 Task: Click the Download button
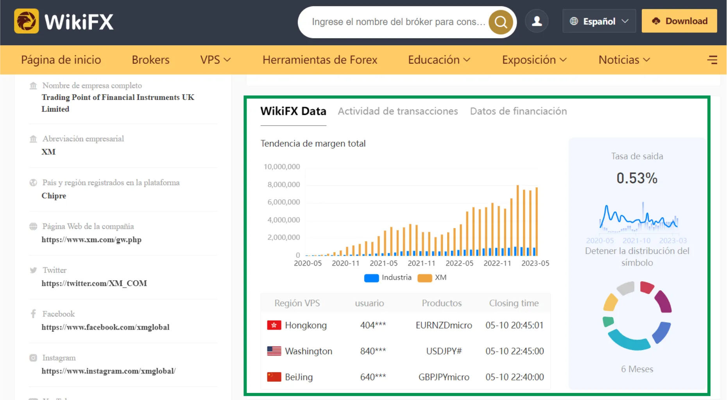tap(679, 21)
